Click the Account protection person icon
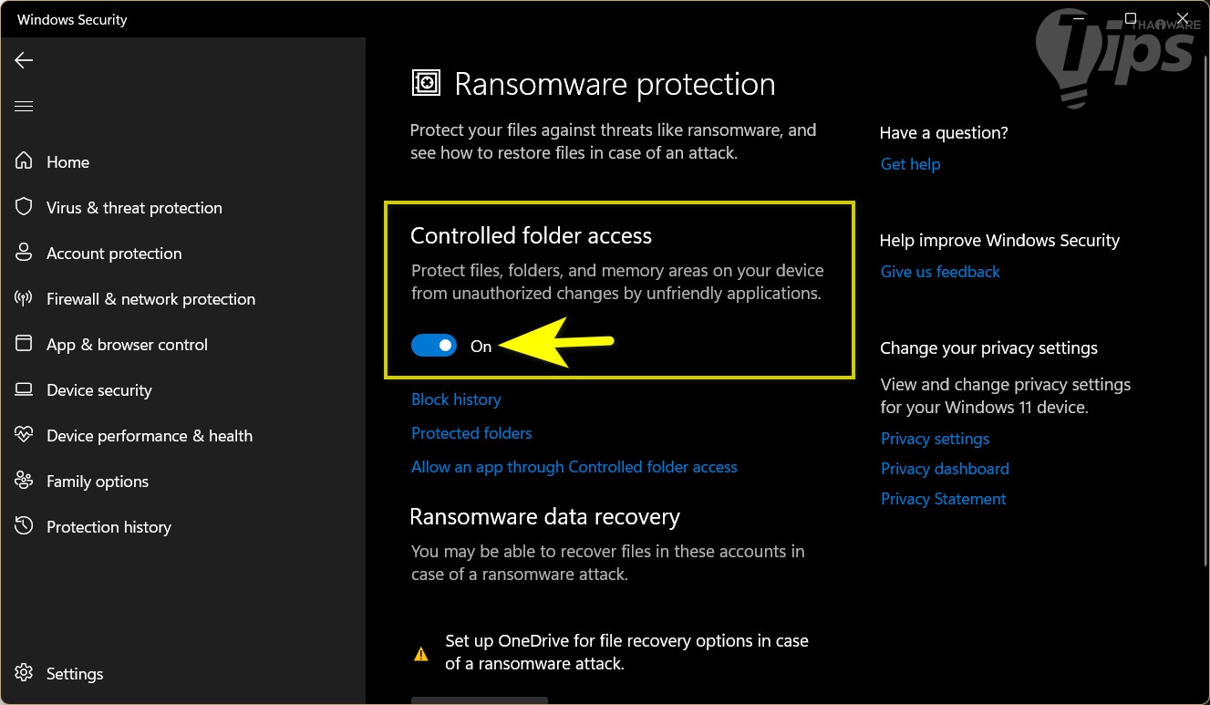1210x705 pixels. [x=24, y=253]
